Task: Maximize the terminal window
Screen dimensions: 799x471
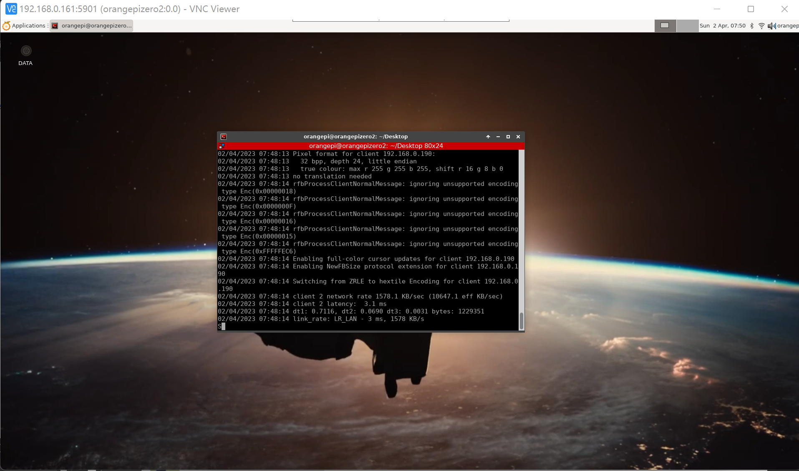Action: [x=508, y=137]
